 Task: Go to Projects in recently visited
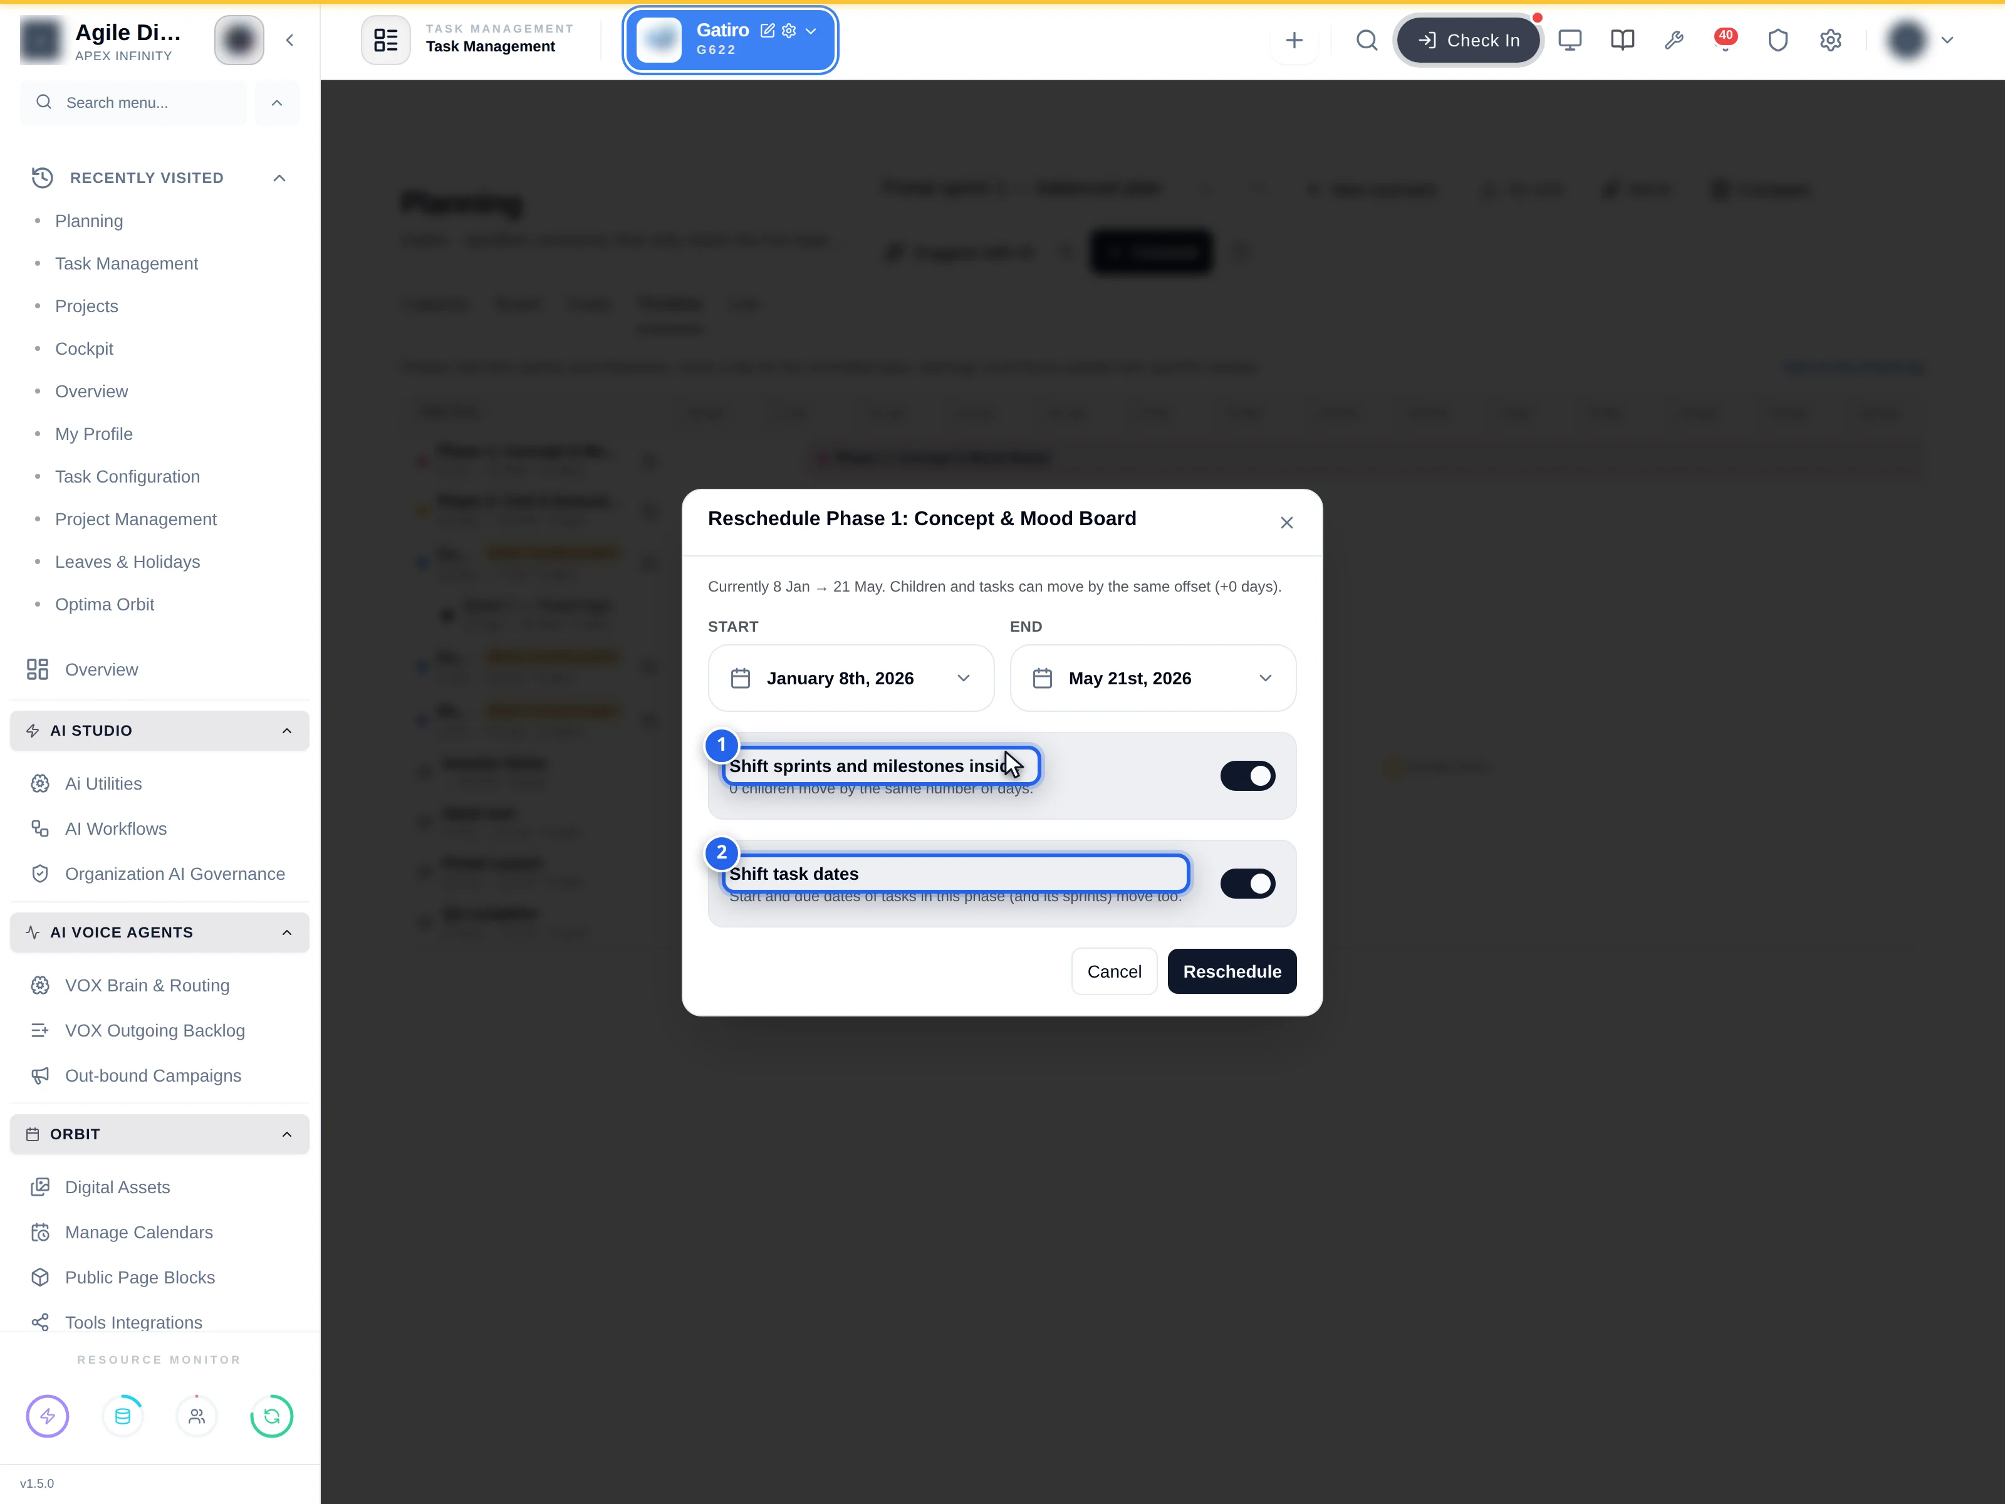coord(86,306)
